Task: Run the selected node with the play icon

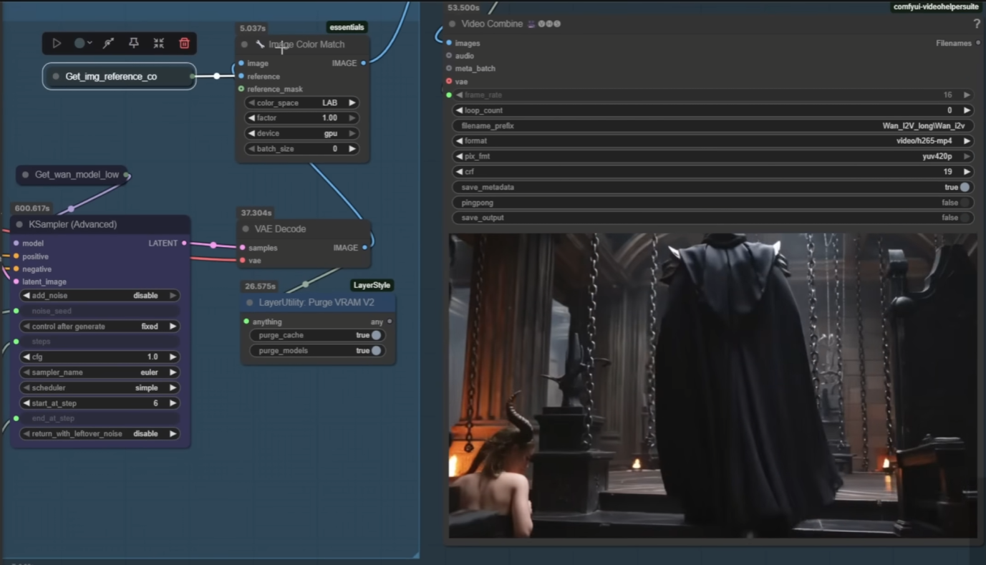Action: point(57,44)
